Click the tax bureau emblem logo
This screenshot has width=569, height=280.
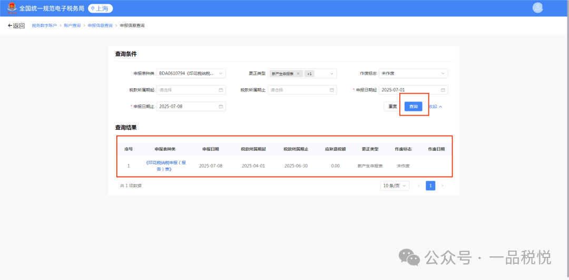12,8
